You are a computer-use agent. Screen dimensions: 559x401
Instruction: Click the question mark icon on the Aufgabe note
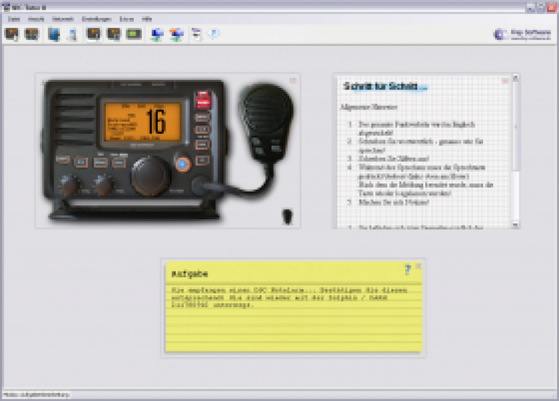coord(408,269)
